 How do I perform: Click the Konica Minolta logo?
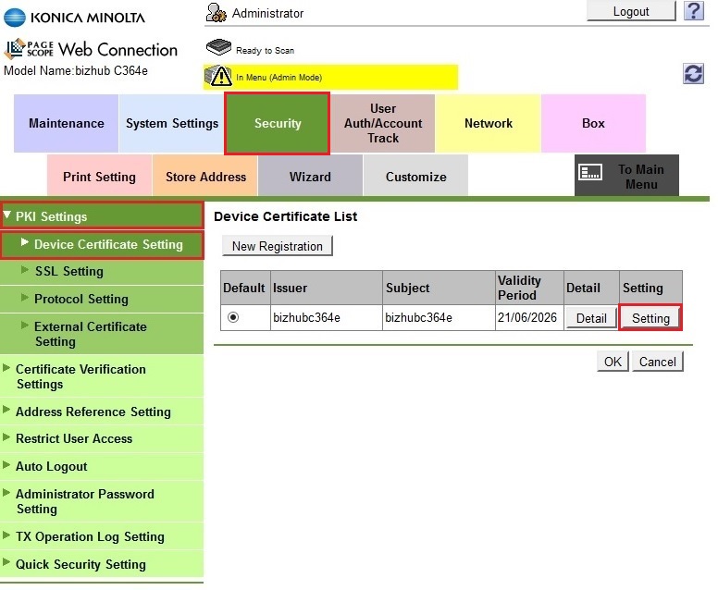point(74,18)
